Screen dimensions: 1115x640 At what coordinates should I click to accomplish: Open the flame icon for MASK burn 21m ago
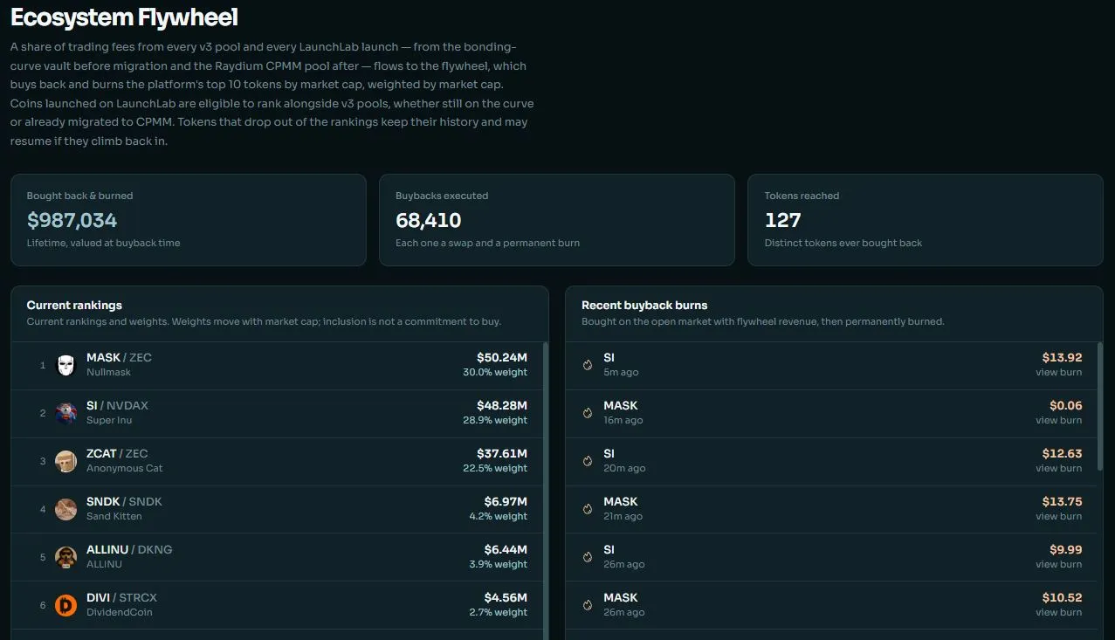point(588,509)
